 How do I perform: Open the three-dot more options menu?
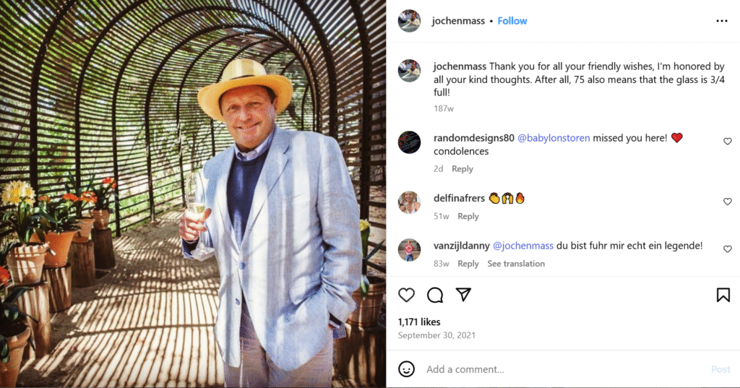pyautogui.click(x=721, y=21)
